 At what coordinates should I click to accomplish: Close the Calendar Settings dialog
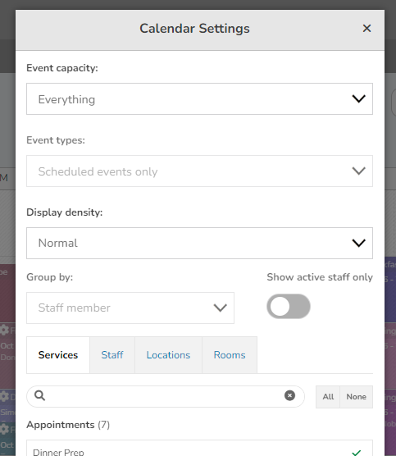tap(366, 29)
